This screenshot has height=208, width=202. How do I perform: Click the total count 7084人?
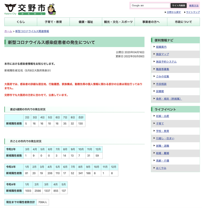pos(42,202)
